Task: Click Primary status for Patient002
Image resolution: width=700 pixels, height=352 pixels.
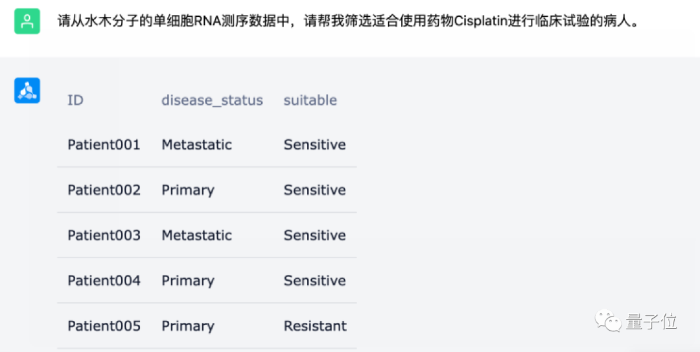Action: click(187, 190)
